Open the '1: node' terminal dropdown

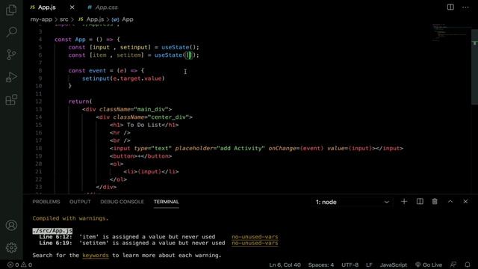352,202
